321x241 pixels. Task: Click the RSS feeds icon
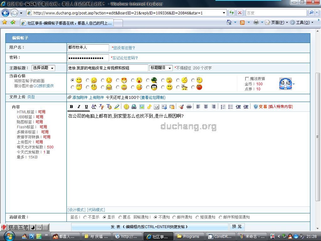(242, 22)
